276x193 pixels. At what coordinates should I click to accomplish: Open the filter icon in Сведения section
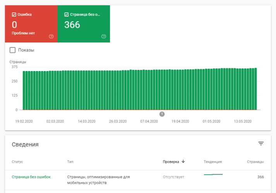pos(261,144)
